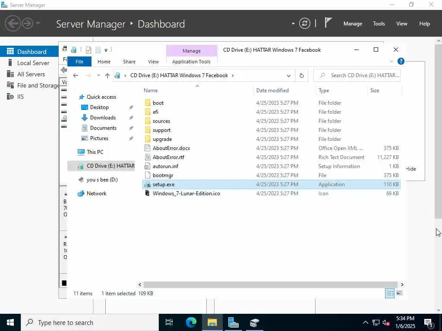Select the efi folder icon
442x331 pixels.
click(148, 112)
